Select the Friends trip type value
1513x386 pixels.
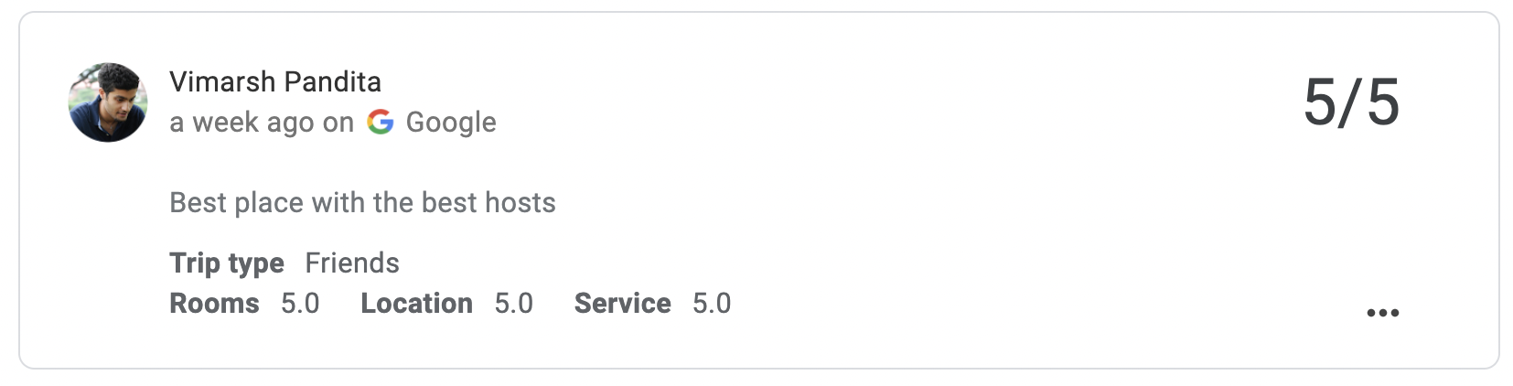352,263
